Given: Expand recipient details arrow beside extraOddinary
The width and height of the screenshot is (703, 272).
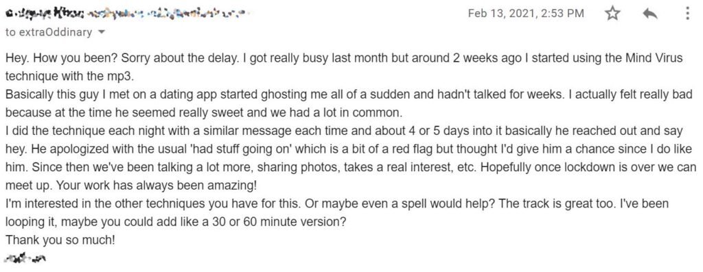Looking at the screenshot, I should 101,32.
